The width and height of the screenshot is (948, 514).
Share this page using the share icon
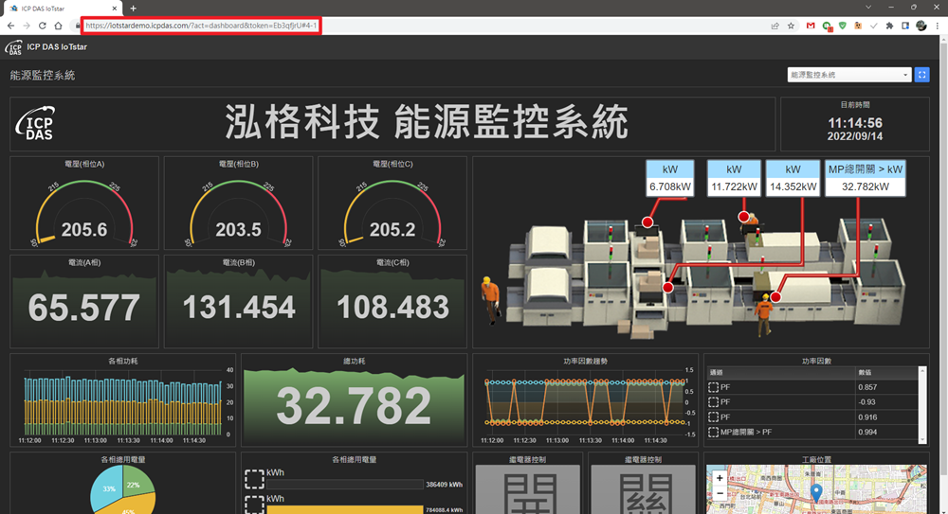(775, 26)
